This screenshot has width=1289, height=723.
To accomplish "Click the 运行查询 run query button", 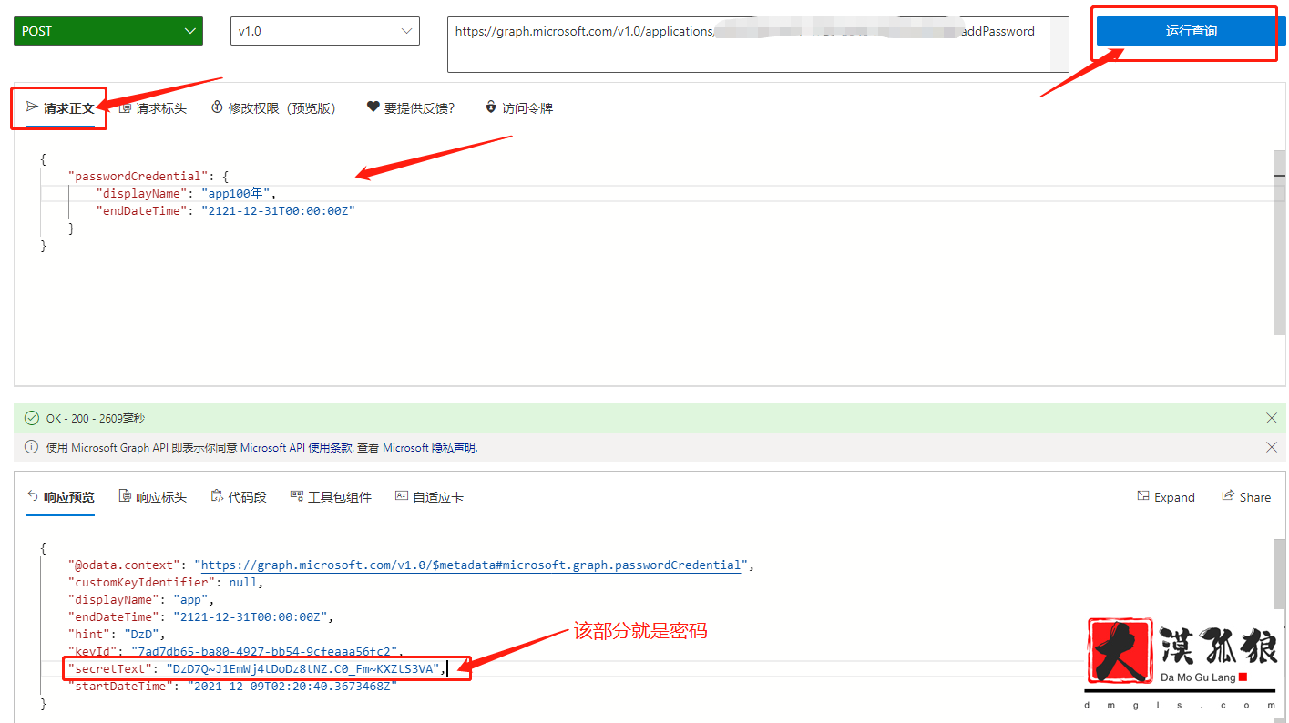I will tap(1191, 31).
